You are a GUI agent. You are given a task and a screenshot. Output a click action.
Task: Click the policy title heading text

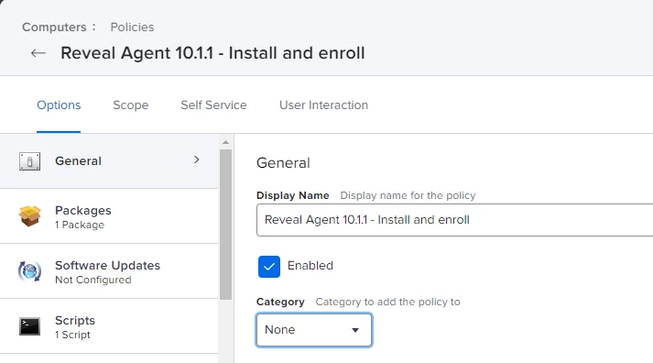pyautogui.click(x=212, y=53)
